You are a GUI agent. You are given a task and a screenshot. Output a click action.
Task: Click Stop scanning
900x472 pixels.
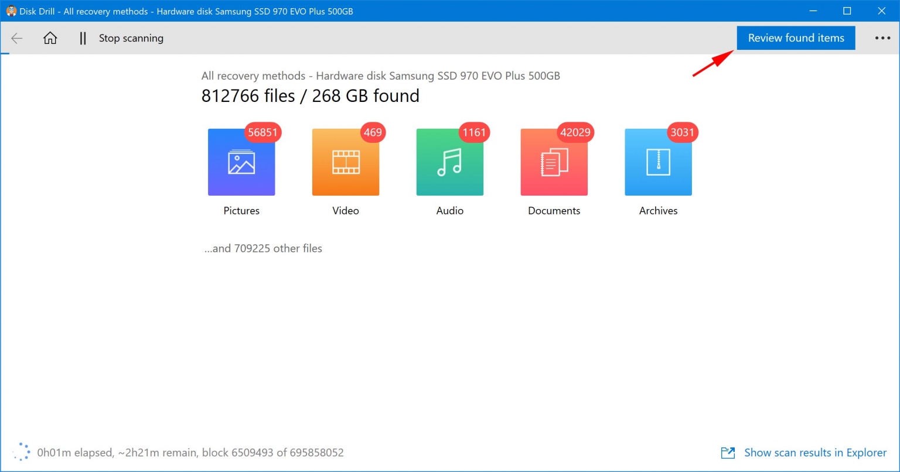point(131,37)
